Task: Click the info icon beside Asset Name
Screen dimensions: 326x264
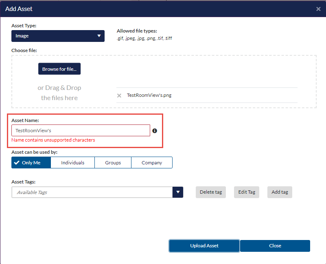Action: pyautogui.click(x=155, y=131)
